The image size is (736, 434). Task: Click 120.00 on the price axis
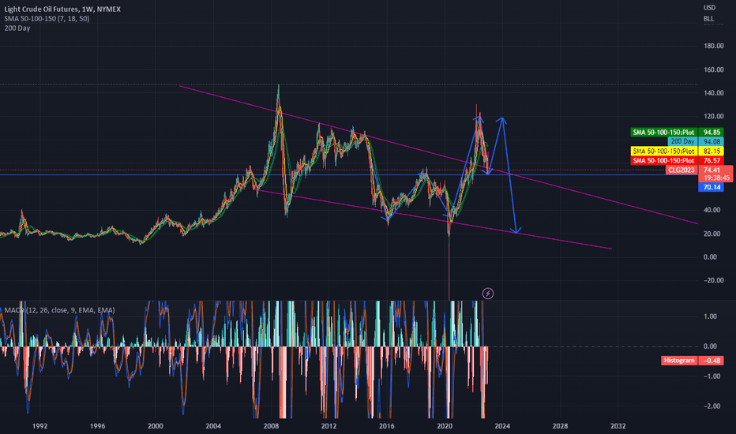[x=713, y=116]
